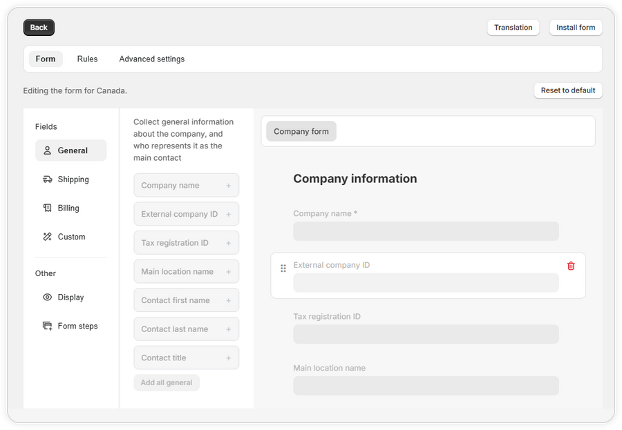Open Advanced settings tab
This screenshot has width=622, height=430.
point(152,59)
